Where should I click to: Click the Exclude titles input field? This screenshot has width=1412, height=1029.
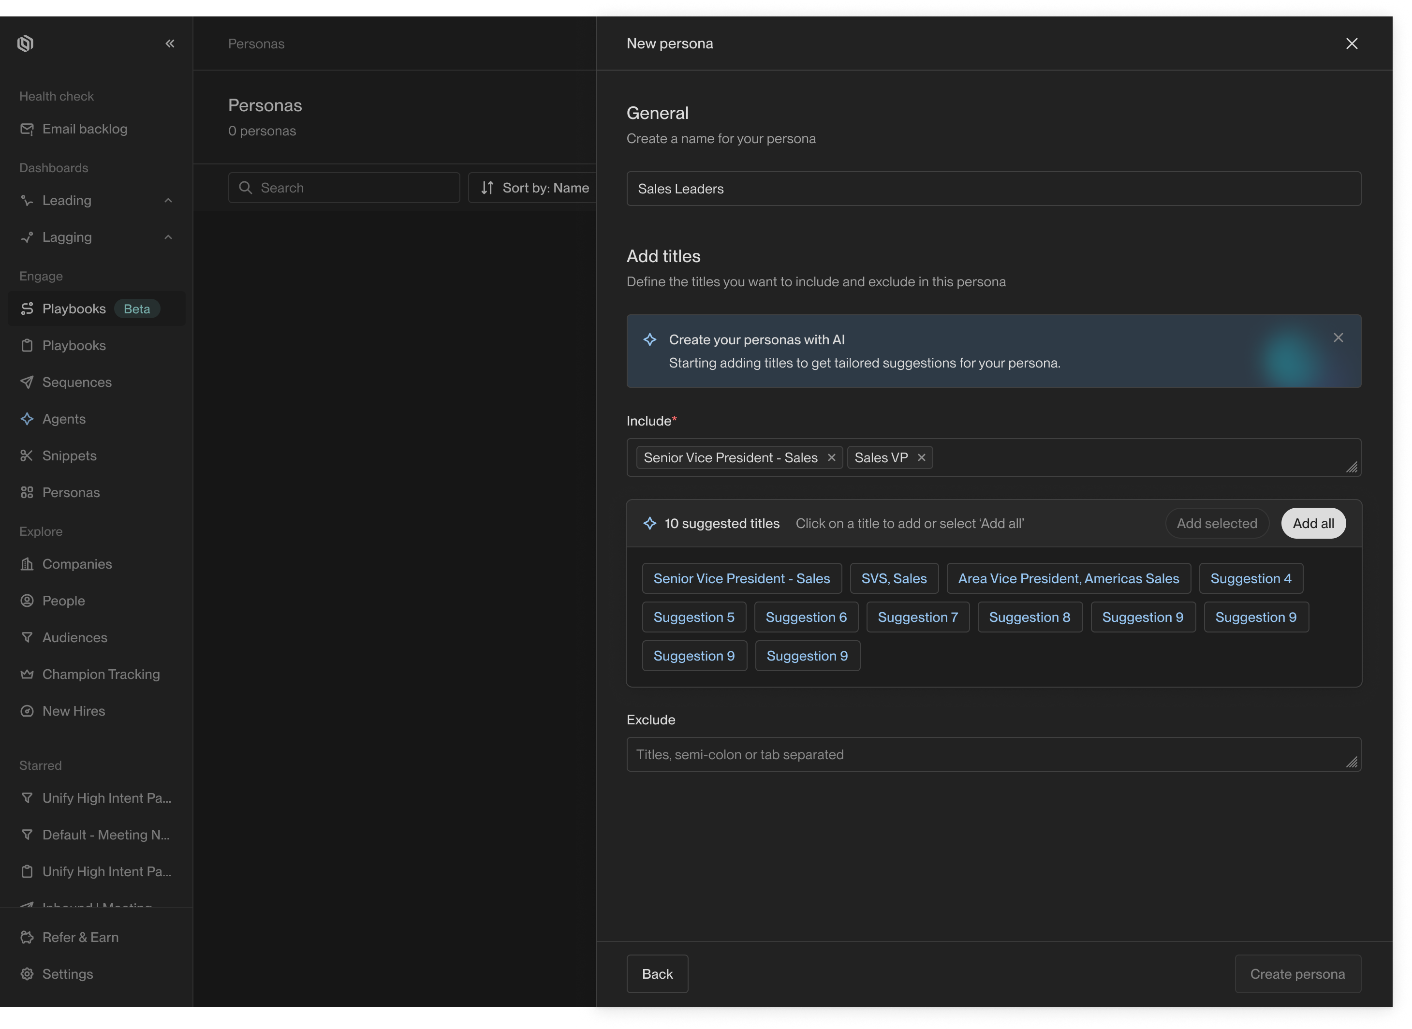[993, 754]
